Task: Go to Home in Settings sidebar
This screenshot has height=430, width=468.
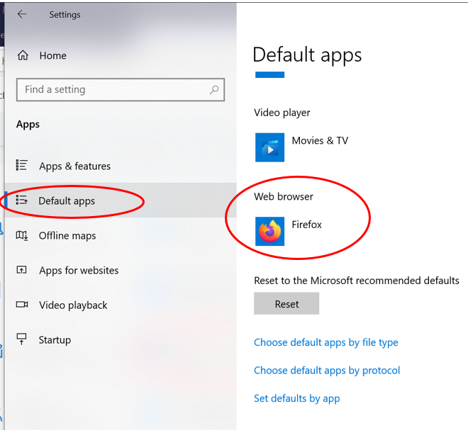Action: point(119,55)
